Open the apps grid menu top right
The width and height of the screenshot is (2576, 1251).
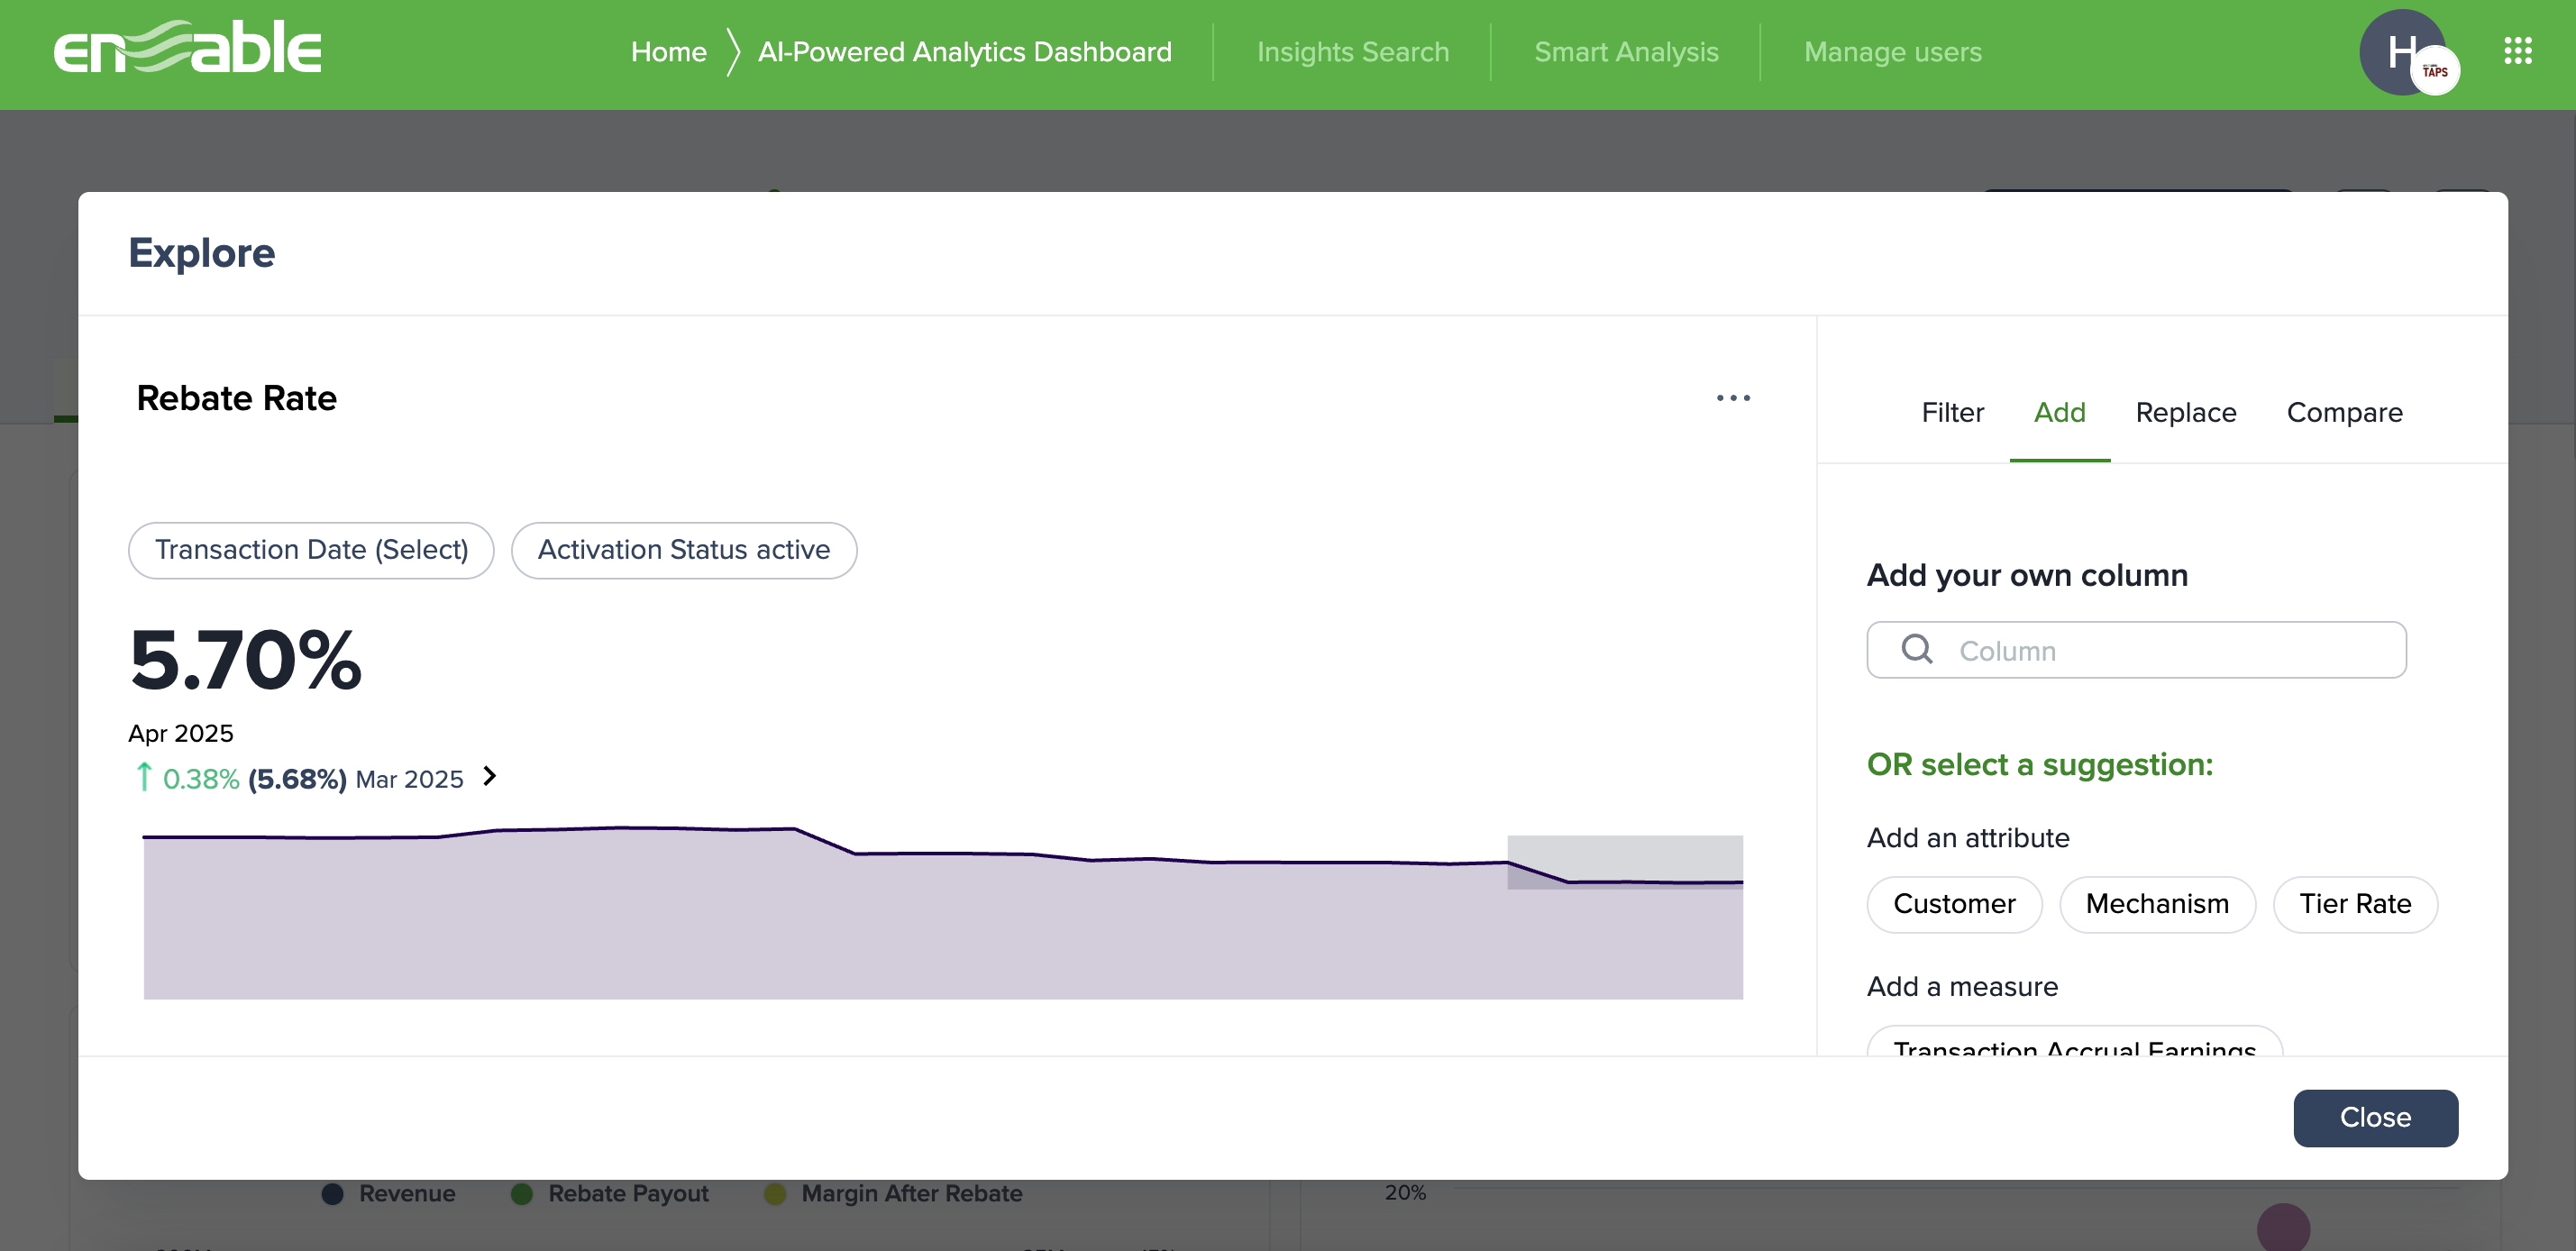point(2518,51)
